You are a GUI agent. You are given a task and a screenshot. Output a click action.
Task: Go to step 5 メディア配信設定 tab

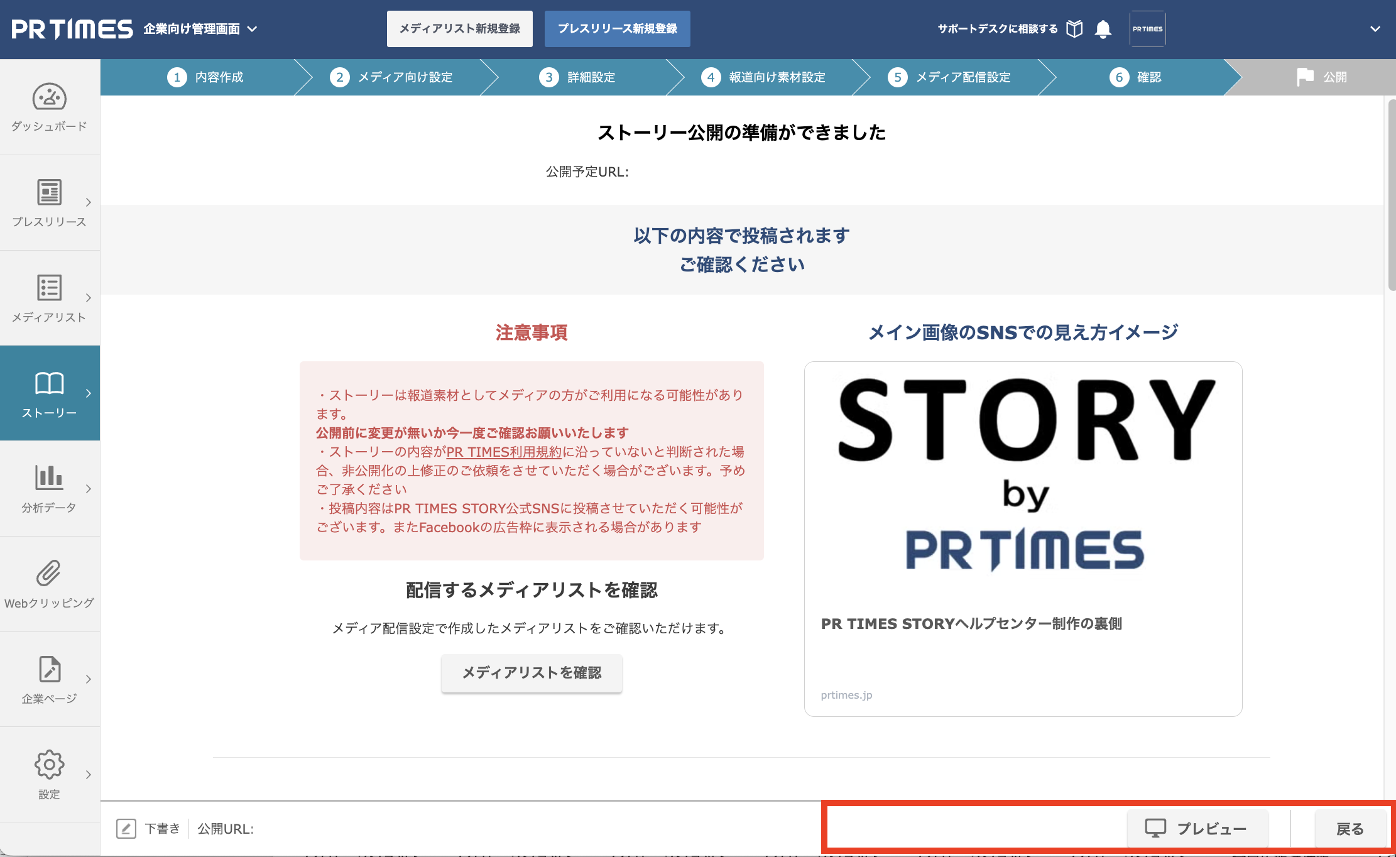949,77
